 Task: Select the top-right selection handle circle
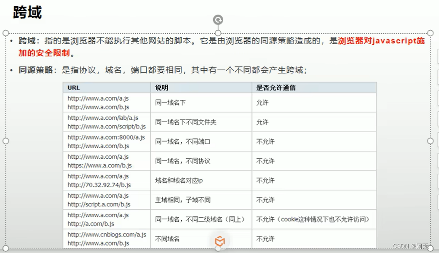pyautogui.click(x=430, y=32)
